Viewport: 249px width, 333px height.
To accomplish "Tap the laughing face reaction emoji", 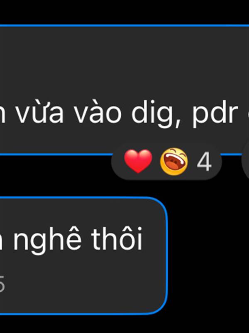I will (174, 162).
